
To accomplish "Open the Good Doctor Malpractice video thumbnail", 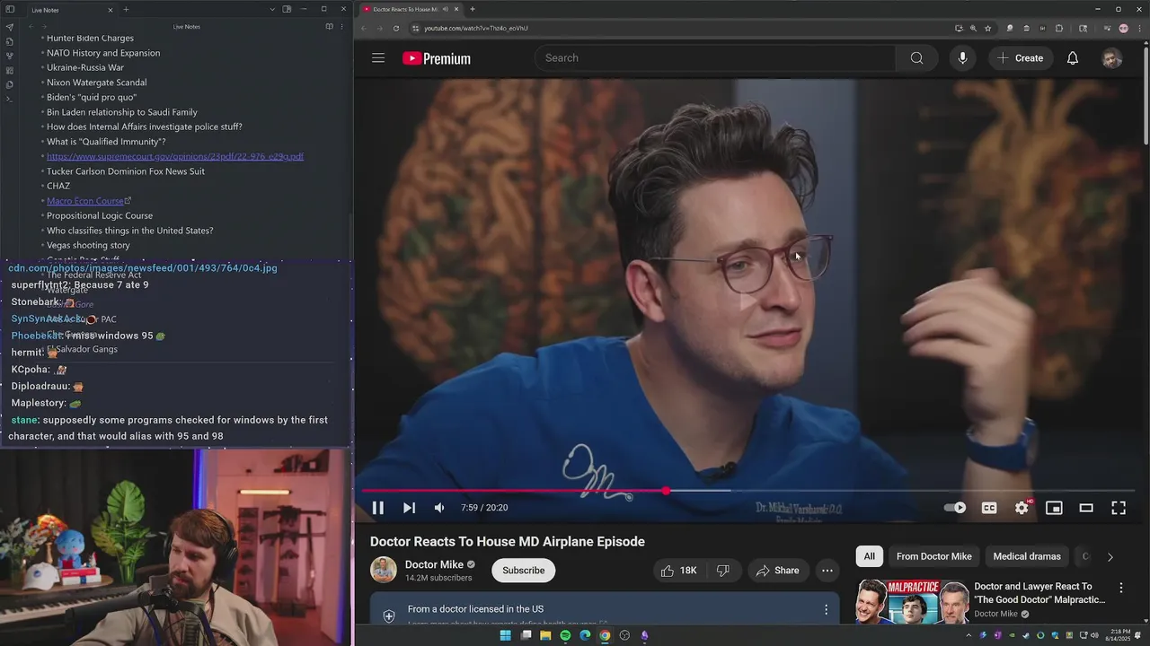I will pyautogui.click(x=912, y=601).
